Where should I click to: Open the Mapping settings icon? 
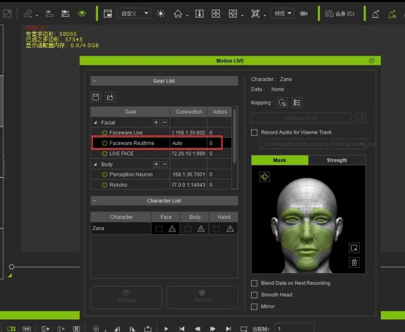point(282,103)
